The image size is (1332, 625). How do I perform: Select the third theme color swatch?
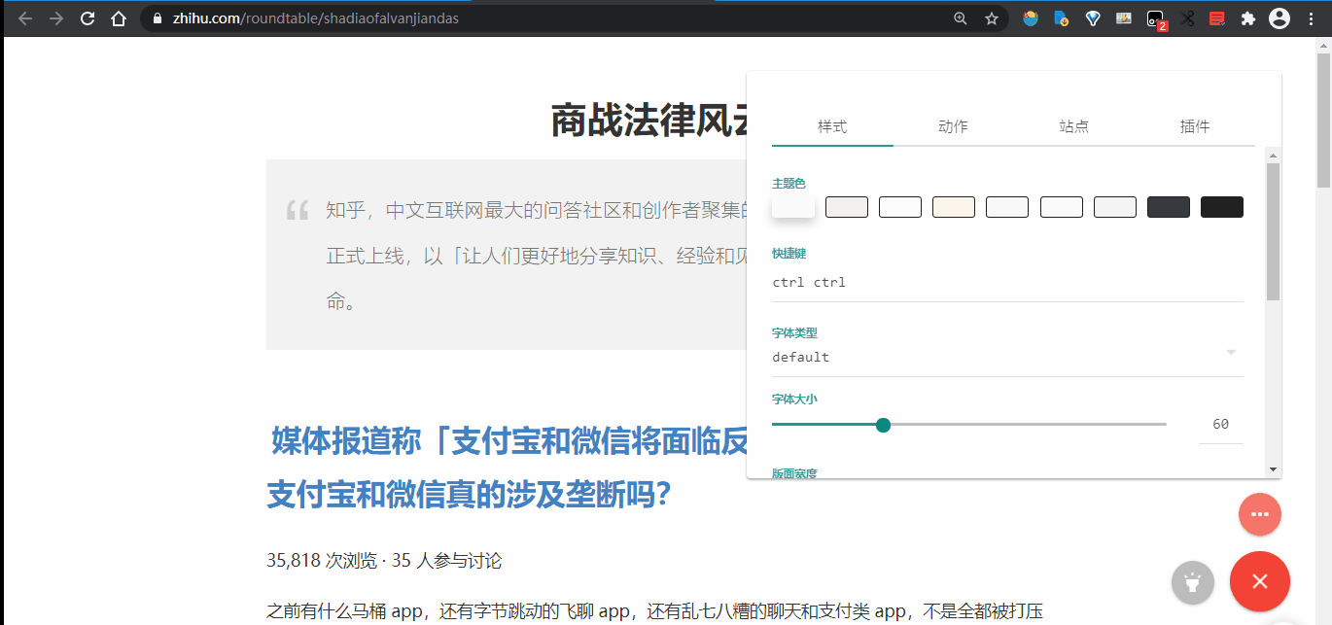pyautogui.click(x=900, y=207)
